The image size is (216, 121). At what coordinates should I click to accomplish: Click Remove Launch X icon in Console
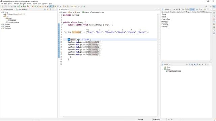177,9
